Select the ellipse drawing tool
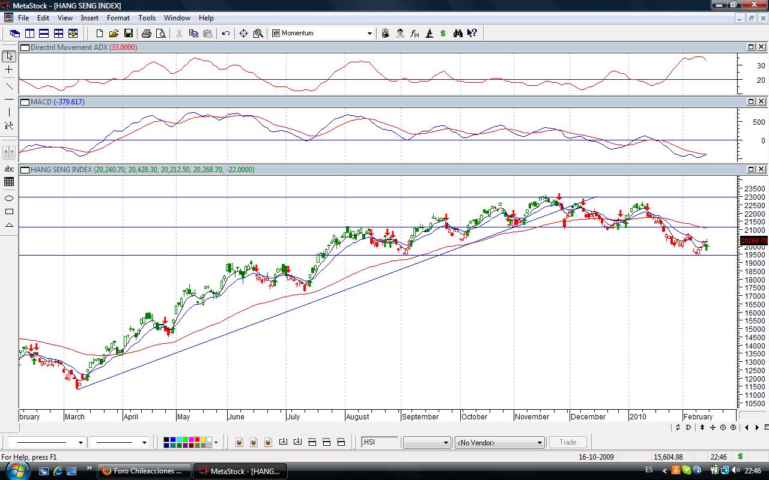769x480 pixels. (x=9, y=198)
